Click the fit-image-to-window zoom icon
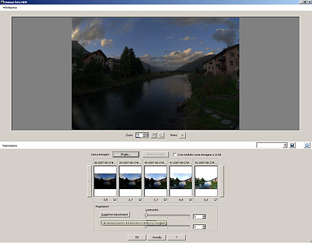The width and height of the screenshot is (312, 243). 153,135
